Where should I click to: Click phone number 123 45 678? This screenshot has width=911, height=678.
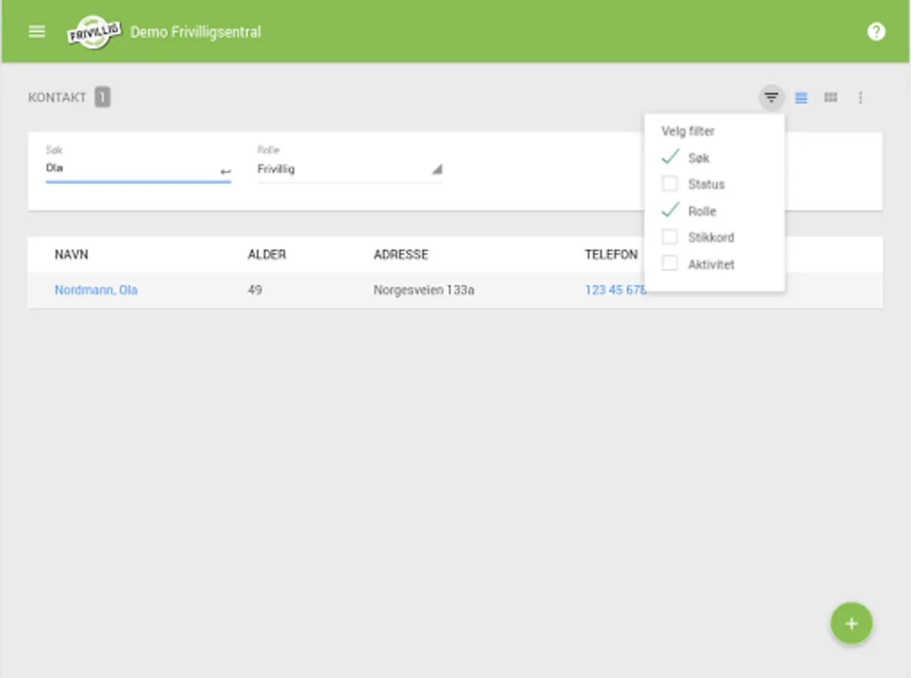point(615,290)
